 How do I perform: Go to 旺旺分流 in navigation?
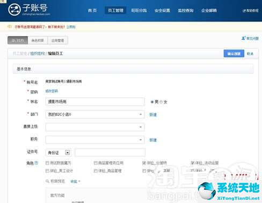(139, 11)
